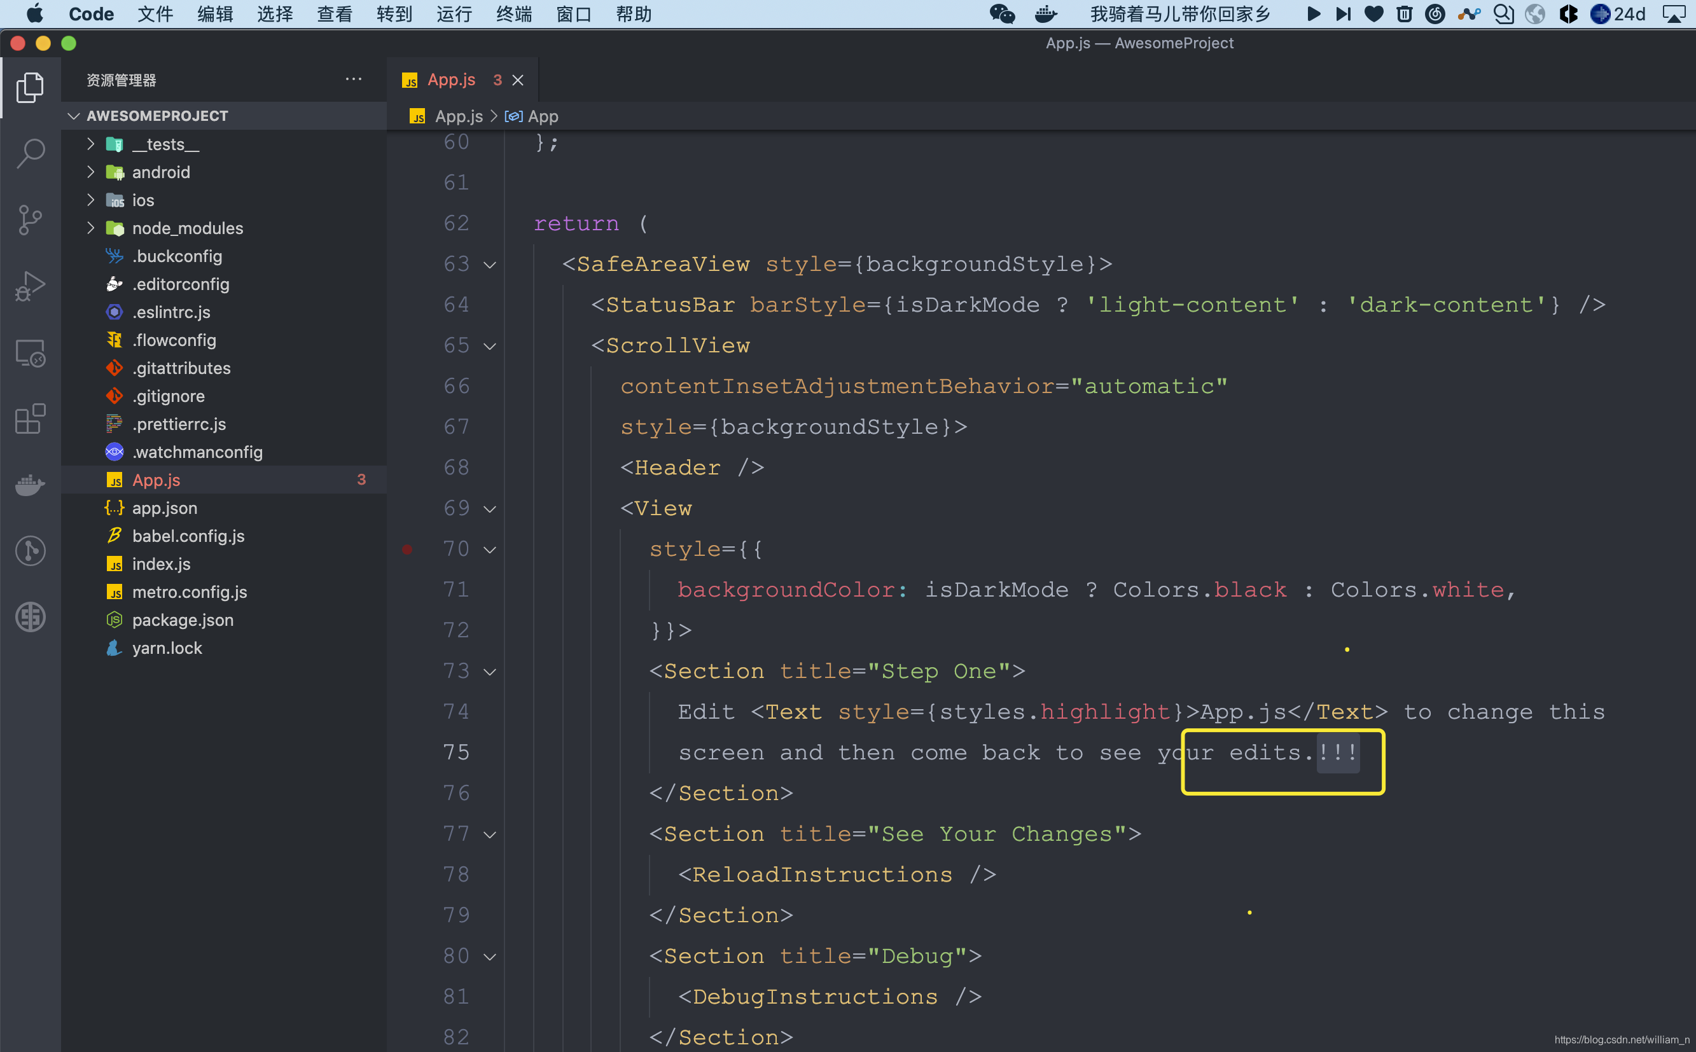Click the Docker whale icon in the menu bar

(x=1045, y=14)
